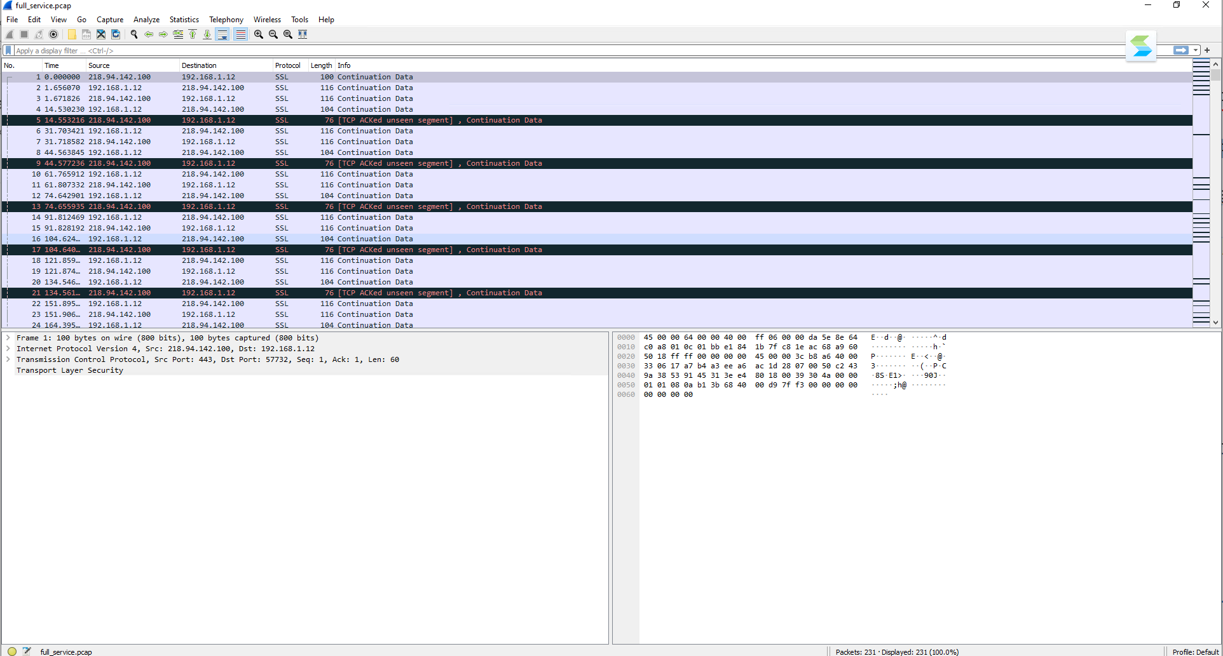Start a new packet capture
1223x656 pixels.
[9, 34]
